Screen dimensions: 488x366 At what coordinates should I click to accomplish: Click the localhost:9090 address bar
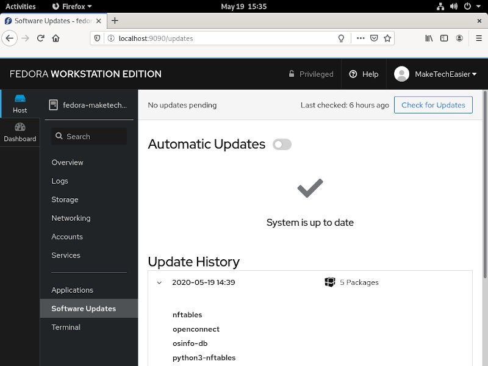(x=183, y=38)
